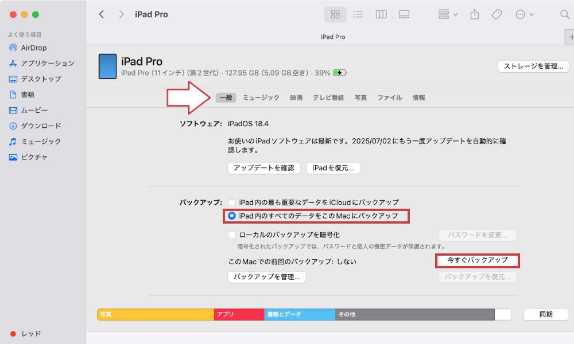Click the battery charging indicator
The height and width of the screenshot is (344, 574).
340,73
